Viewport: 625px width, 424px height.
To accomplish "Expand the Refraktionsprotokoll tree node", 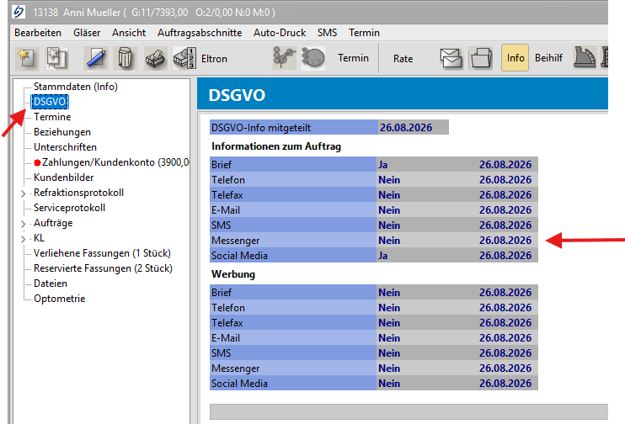I will 23,193.
